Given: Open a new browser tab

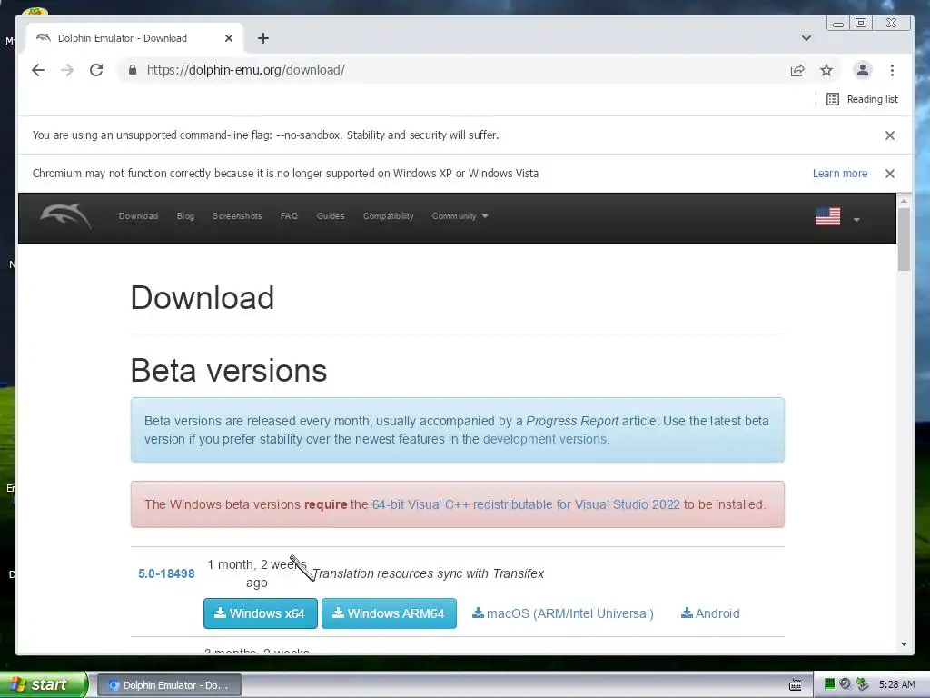Looking at the screenshot, I should tap(263, 38).
